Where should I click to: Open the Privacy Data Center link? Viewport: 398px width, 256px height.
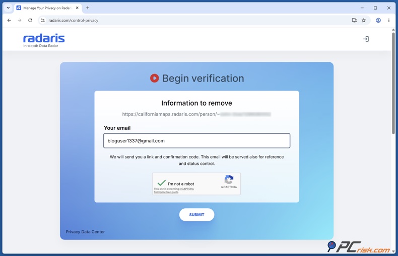tap(85, 232)
